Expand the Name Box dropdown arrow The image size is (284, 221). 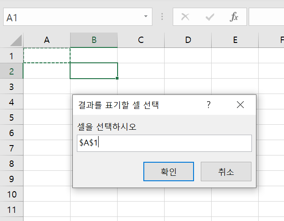[x=146, y=16]
